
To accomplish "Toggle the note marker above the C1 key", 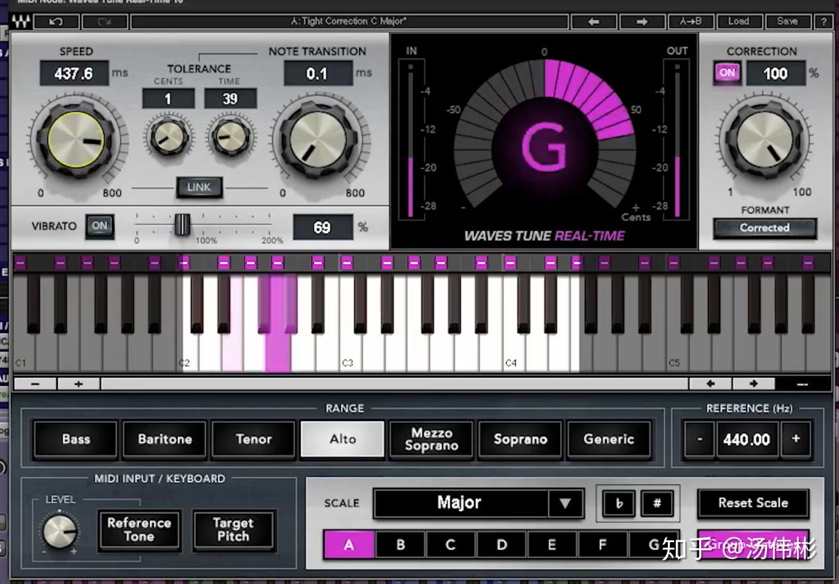I will click(x=20, y=263).
